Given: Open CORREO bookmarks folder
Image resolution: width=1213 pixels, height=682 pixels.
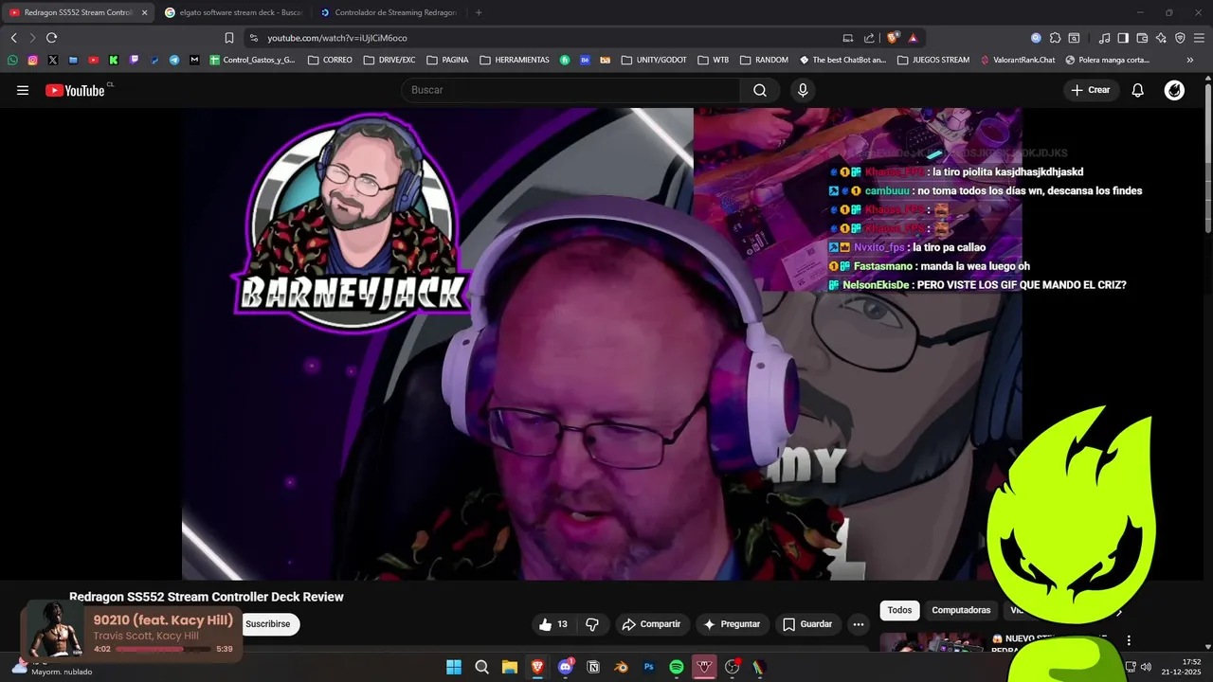Looking at the screenshot, I should (330, 60).
